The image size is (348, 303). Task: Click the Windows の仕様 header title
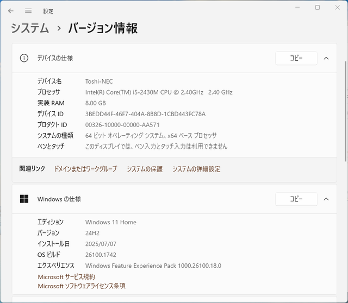click(59, 199)
